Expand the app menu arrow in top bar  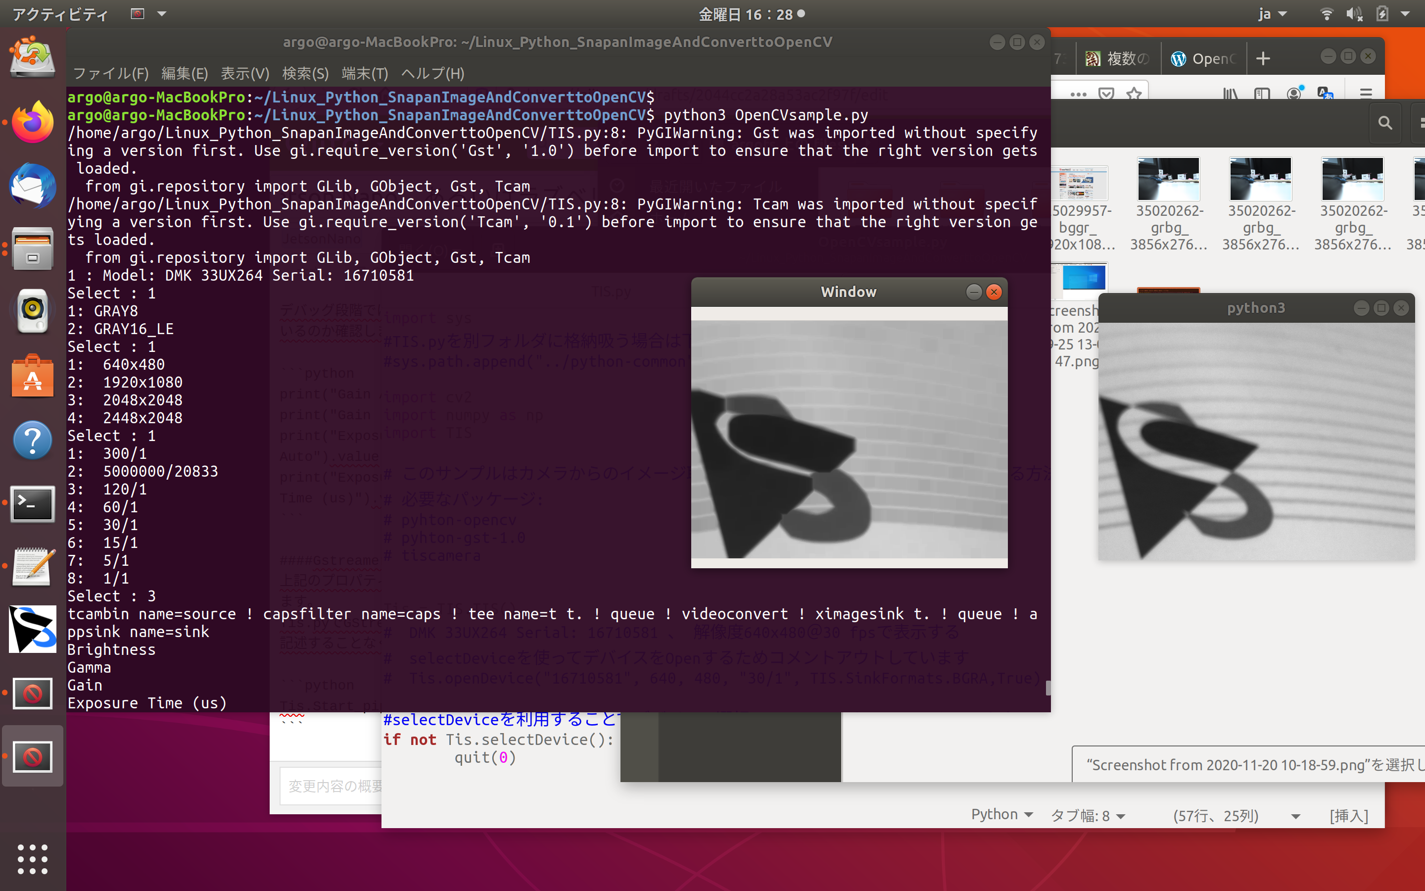(162, 13)
